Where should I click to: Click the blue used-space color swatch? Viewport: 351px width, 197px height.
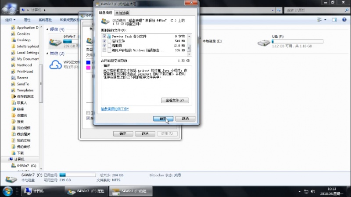[x=89, y=62]
